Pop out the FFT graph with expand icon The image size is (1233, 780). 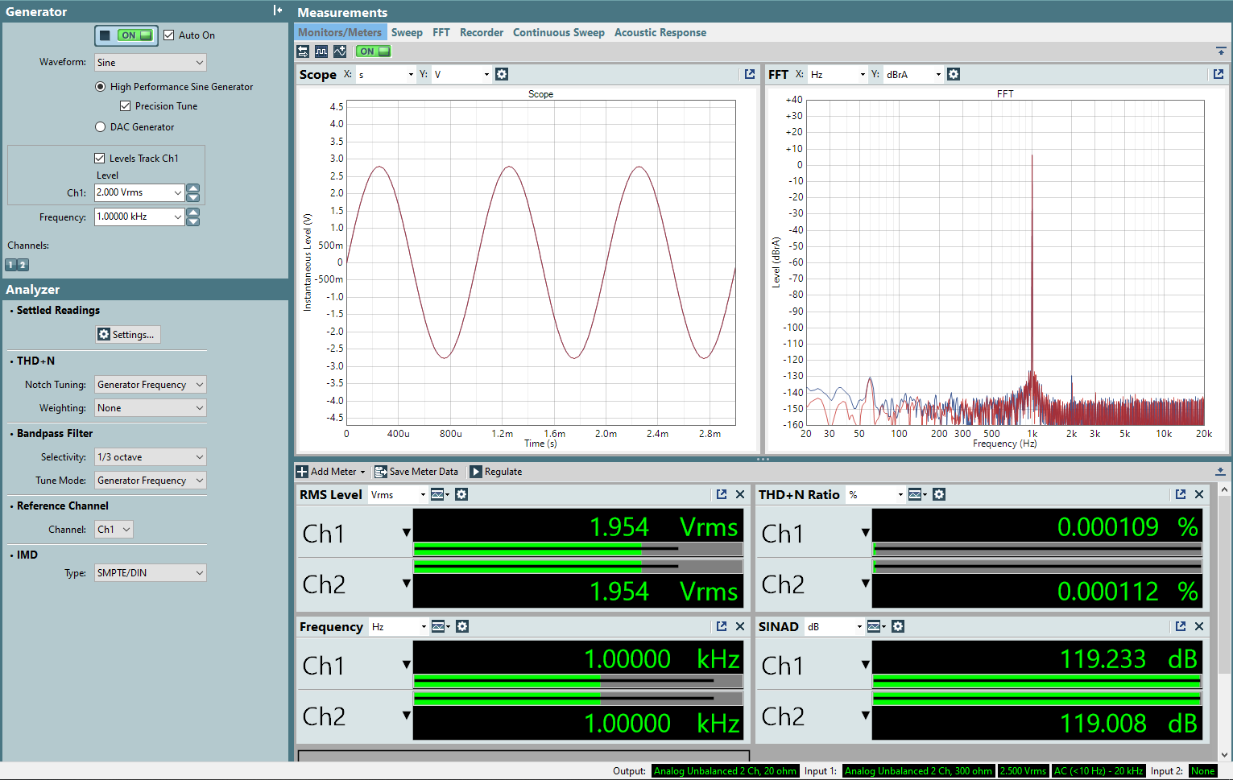pos(1219,73)
